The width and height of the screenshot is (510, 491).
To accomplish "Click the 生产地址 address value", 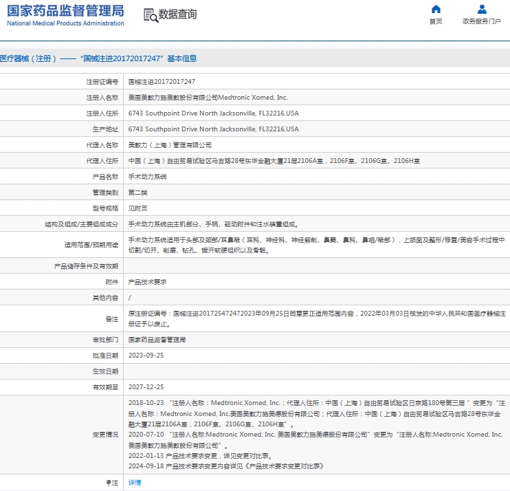I will click(x=213, y=129).
